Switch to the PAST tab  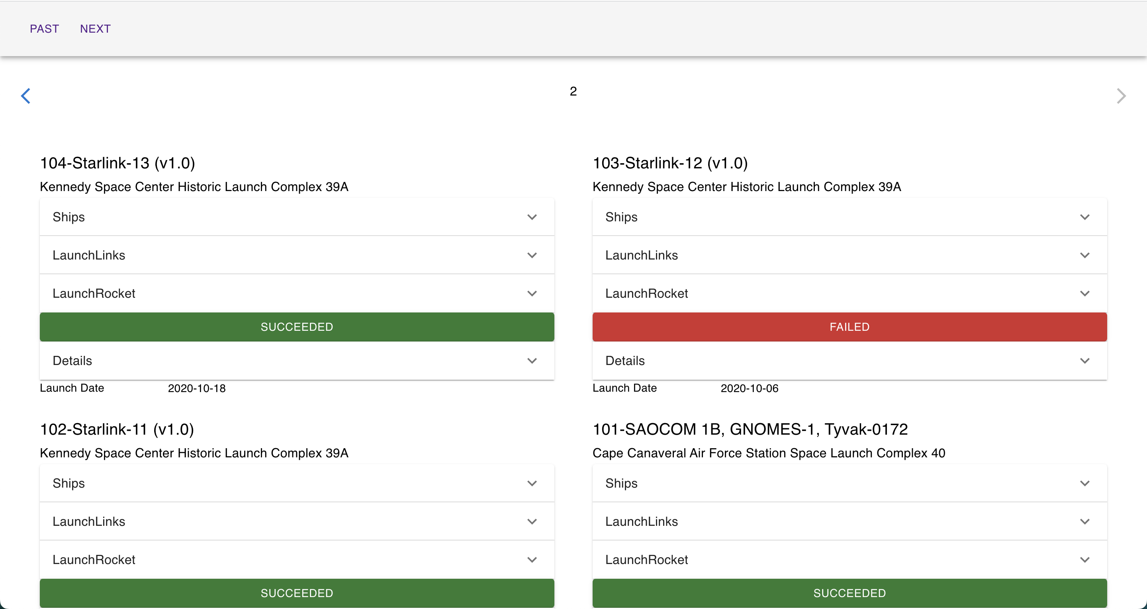point(44,29)
